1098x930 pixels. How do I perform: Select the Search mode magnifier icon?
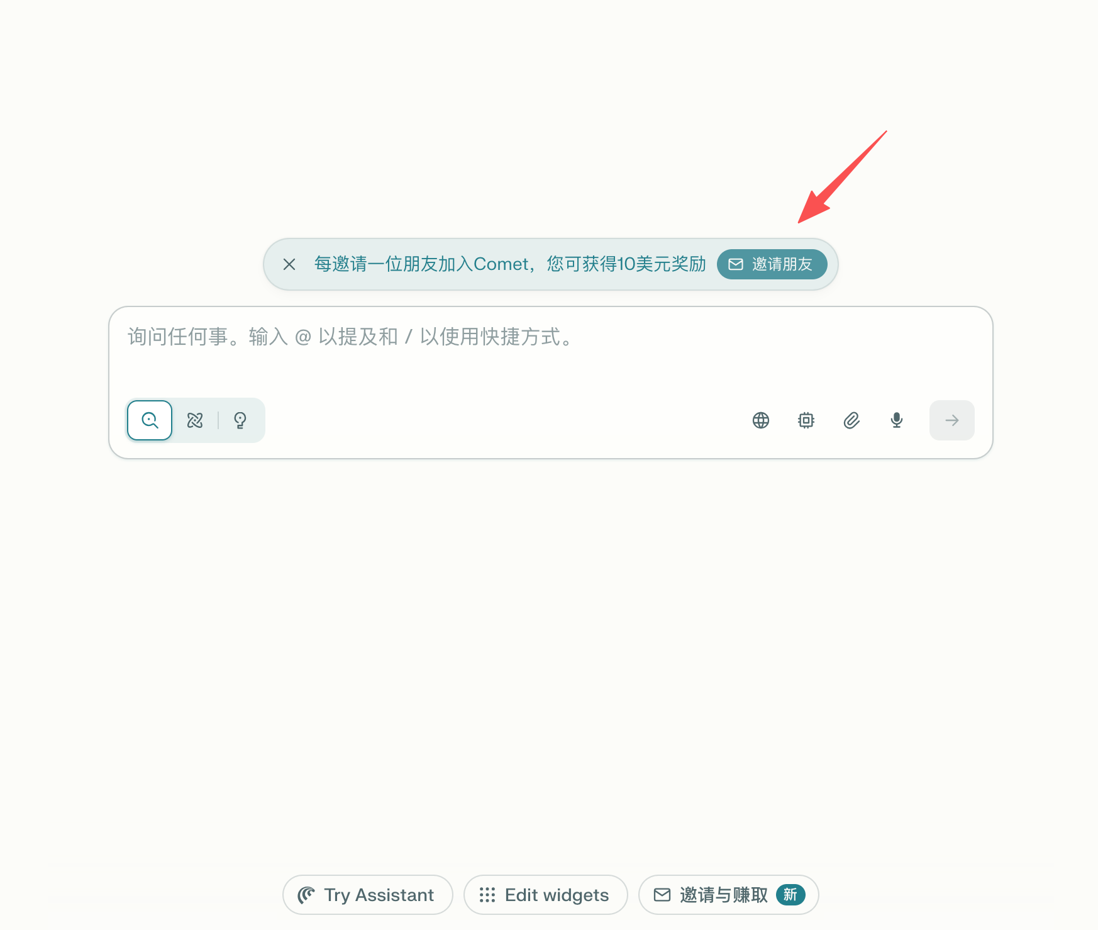click(x=150, y=420)
